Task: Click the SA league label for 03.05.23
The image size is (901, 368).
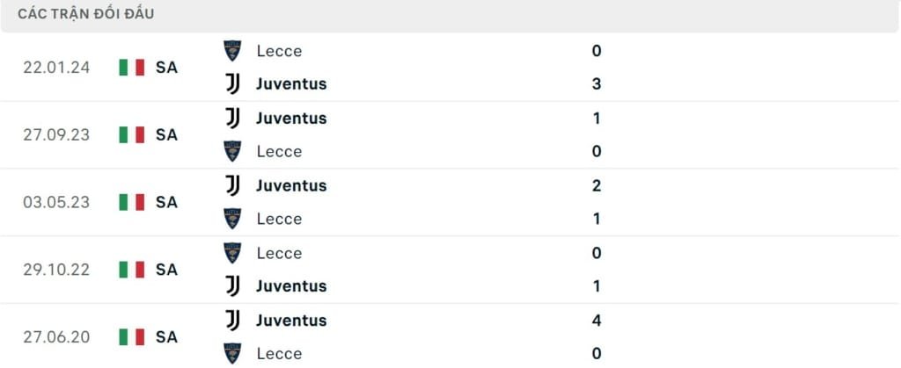Action: point(166,202)
